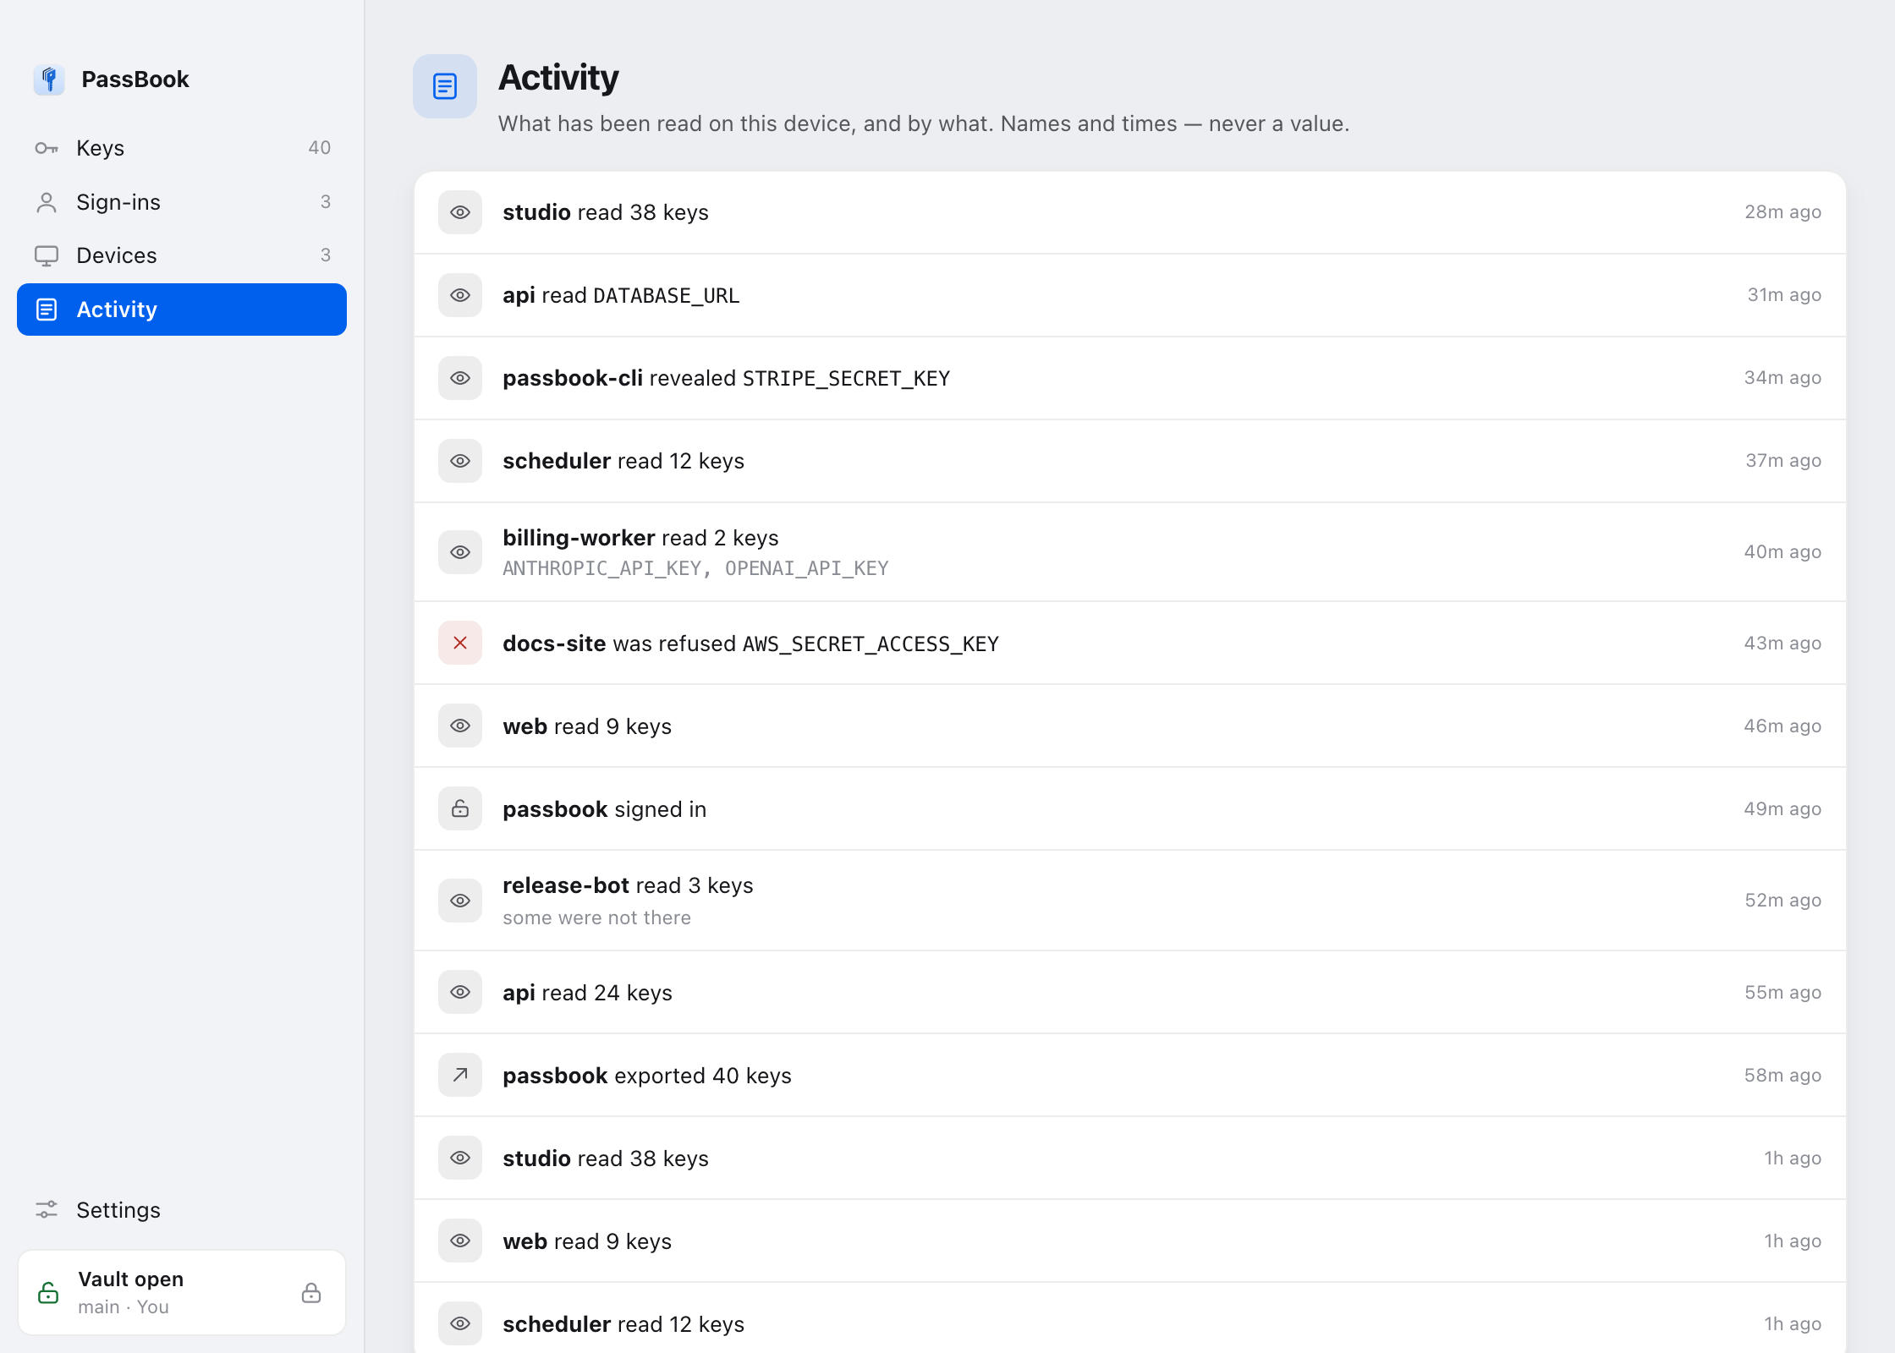Click unlock icon for passbook signed in

pyautogui.click(x=460, y=808)
